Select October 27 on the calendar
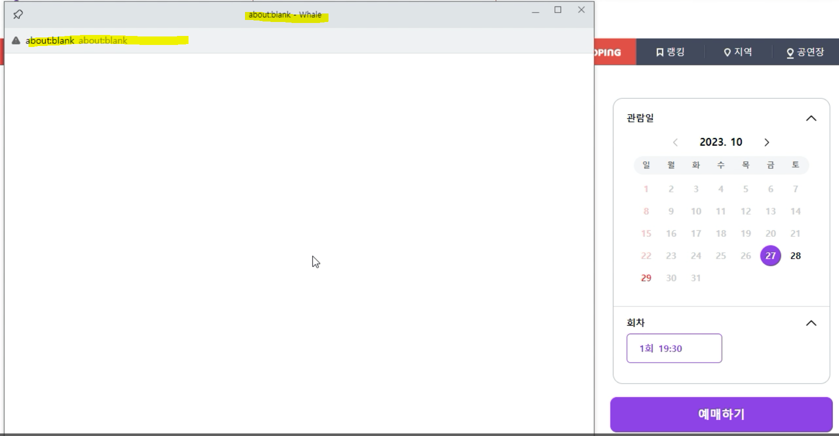839x436 pixels. (x=770, y=256)
